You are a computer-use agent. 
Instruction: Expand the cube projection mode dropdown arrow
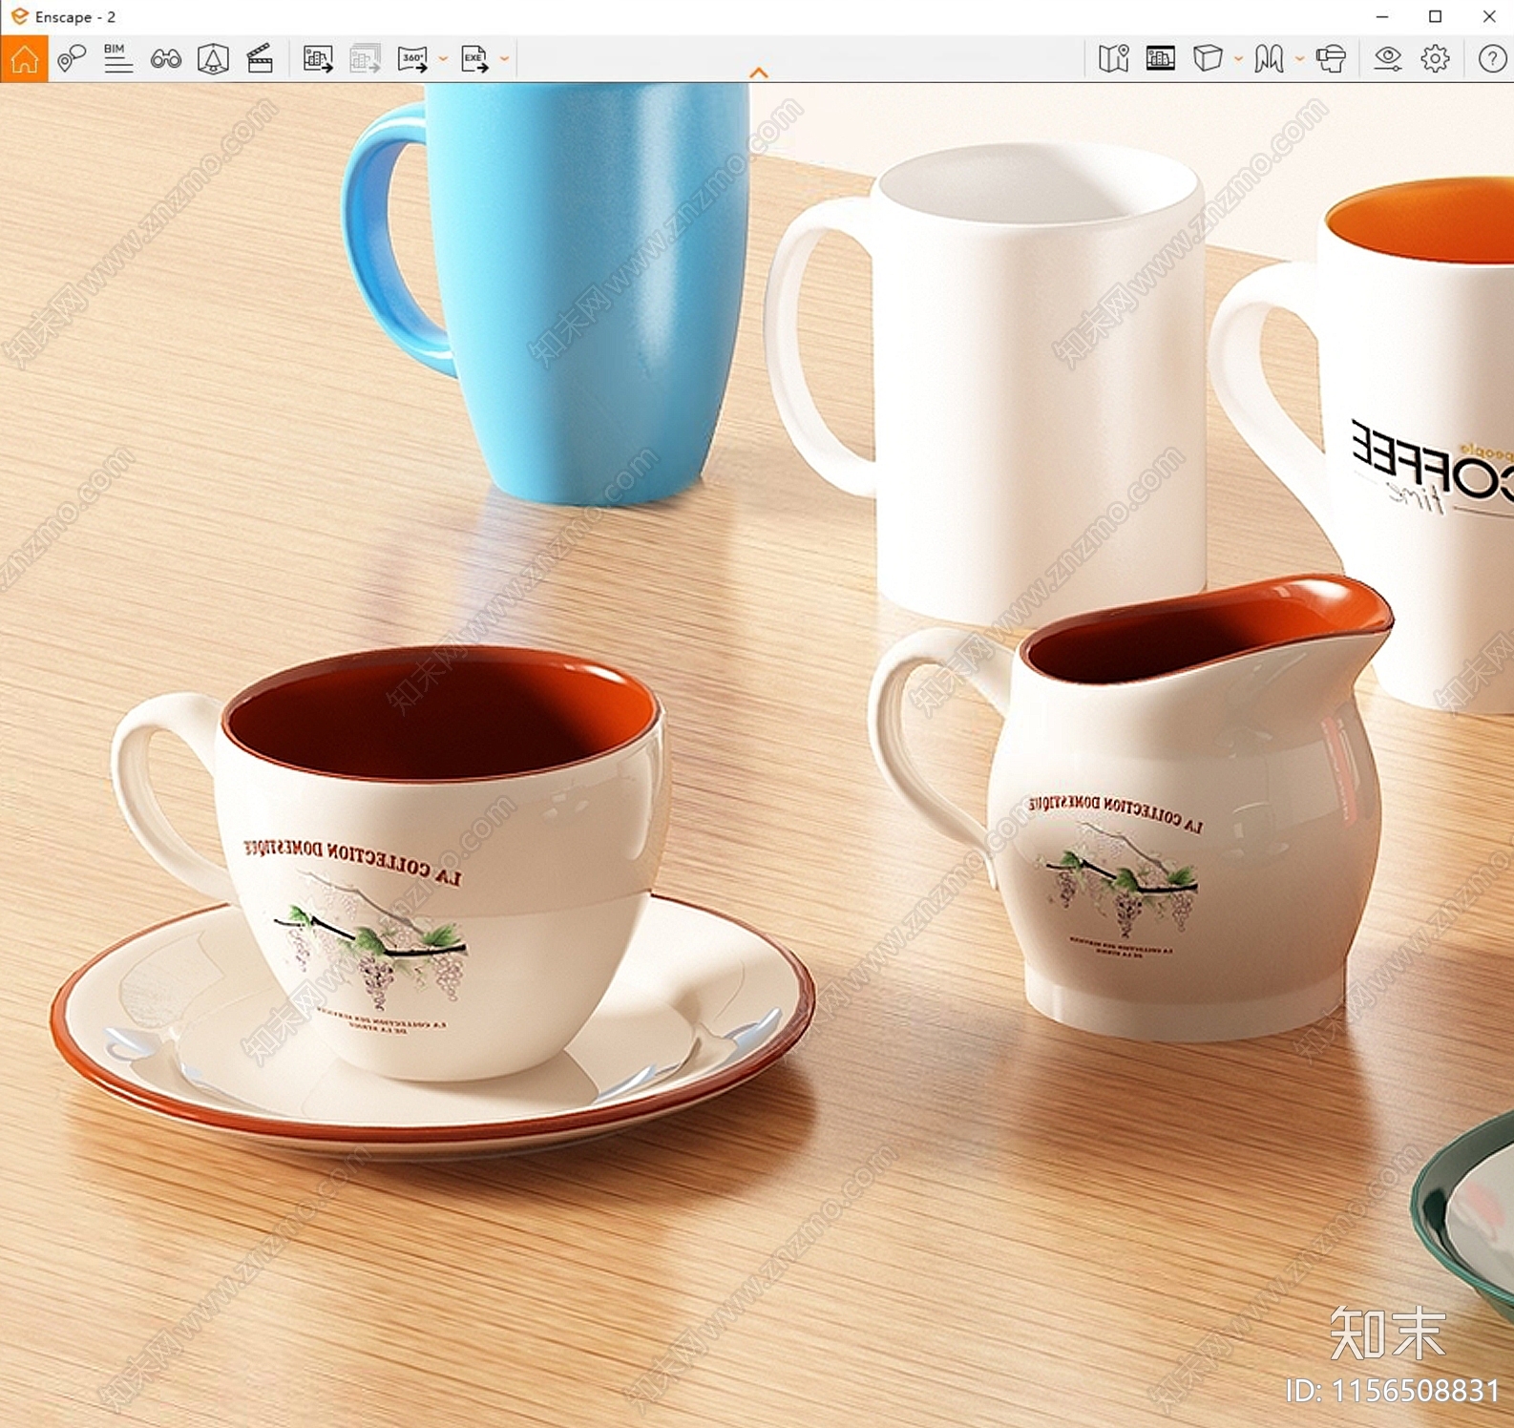coord(1238,59)
